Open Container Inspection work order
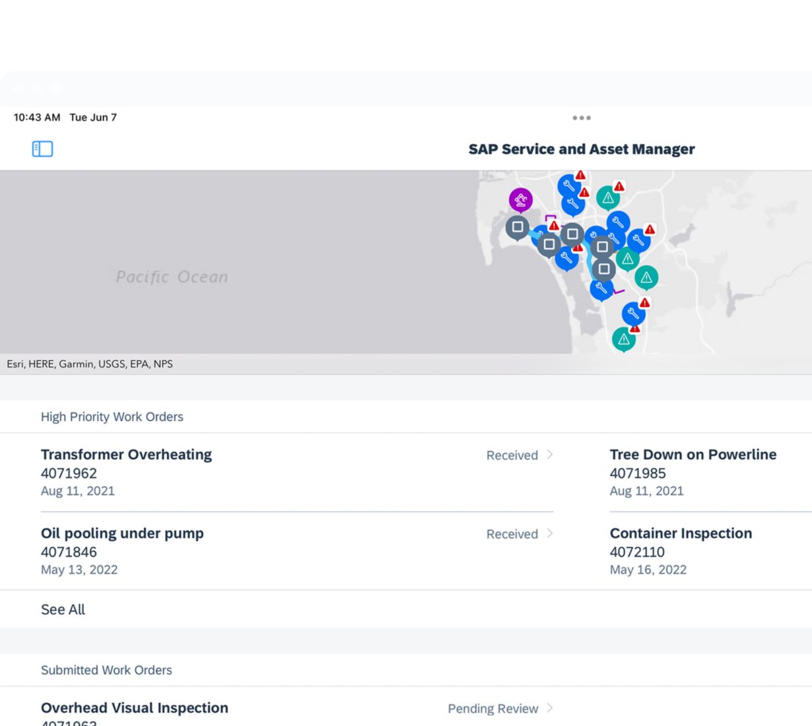Viewport: 812px width, 726px height. click(x=681, y=533)
